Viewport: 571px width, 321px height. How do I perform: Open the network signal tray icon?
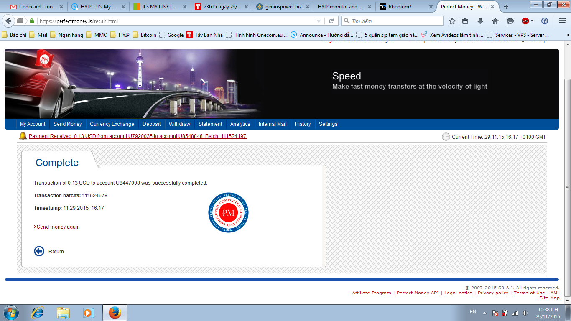click(515, 313)
